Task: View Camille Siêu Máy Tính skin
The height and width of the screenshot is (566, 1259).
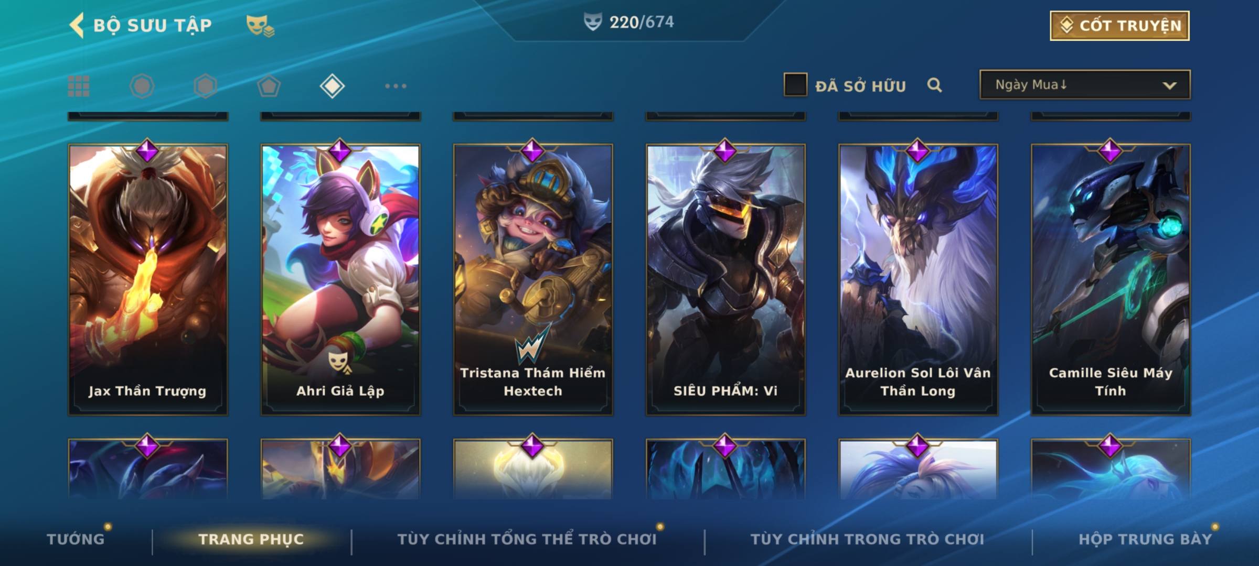Action: [x=1111, y=279]
